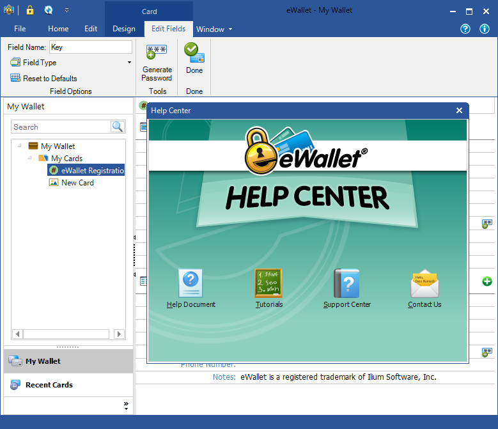Click the My Wallet pane icon

pos(15,361)
